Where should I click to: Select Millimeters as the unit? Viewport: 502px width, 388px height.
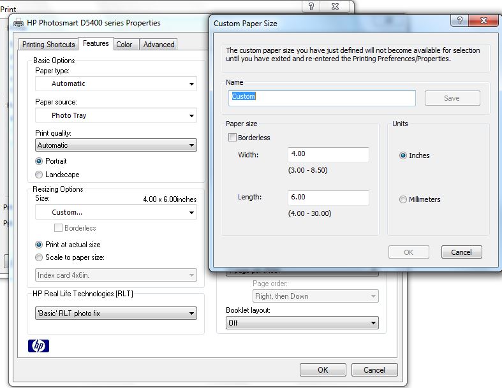pyautogui.click(x=402, y=199)
